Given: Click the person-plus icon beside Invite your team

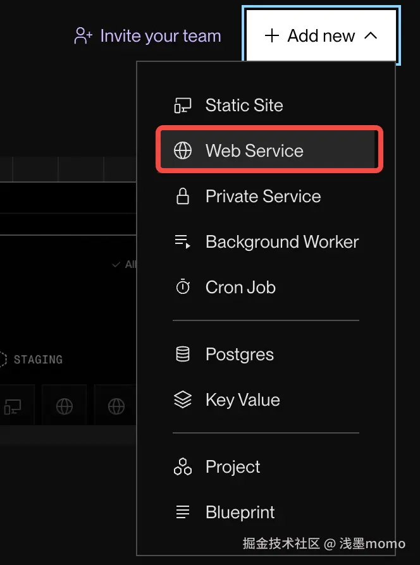Looking at the screenshot, I should click(83, 35).
